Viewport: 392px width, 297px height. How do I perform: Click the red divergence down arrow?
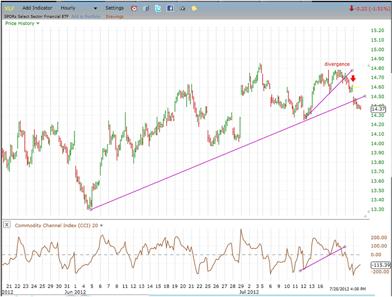(x=352, y=79)
